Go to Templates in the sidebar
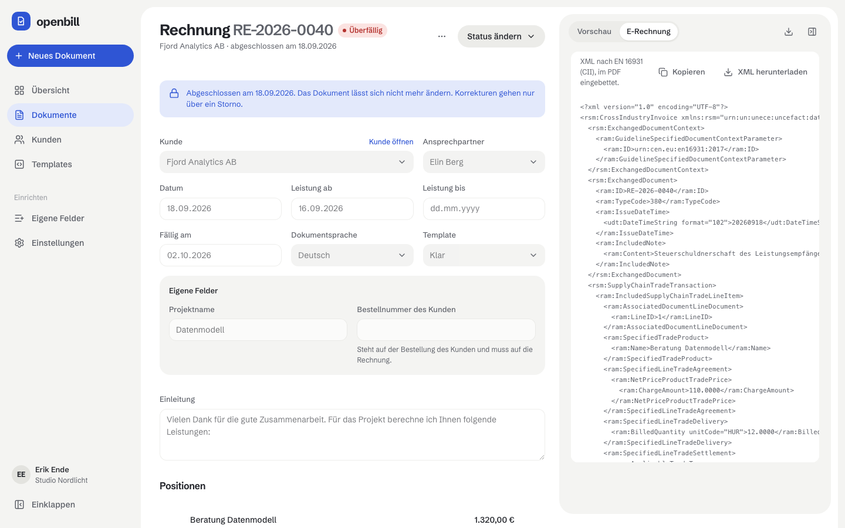Screen dimensions: 845x528 70,164
